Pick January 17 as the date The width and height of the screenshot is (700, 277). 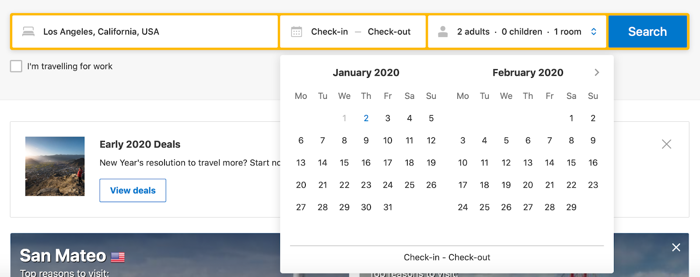[x=388, y=163]
